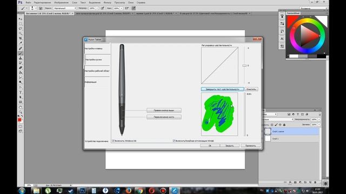346x194 pixels.
Task: Open the brush panel toggle in options bar
Action: click(41, 9)
